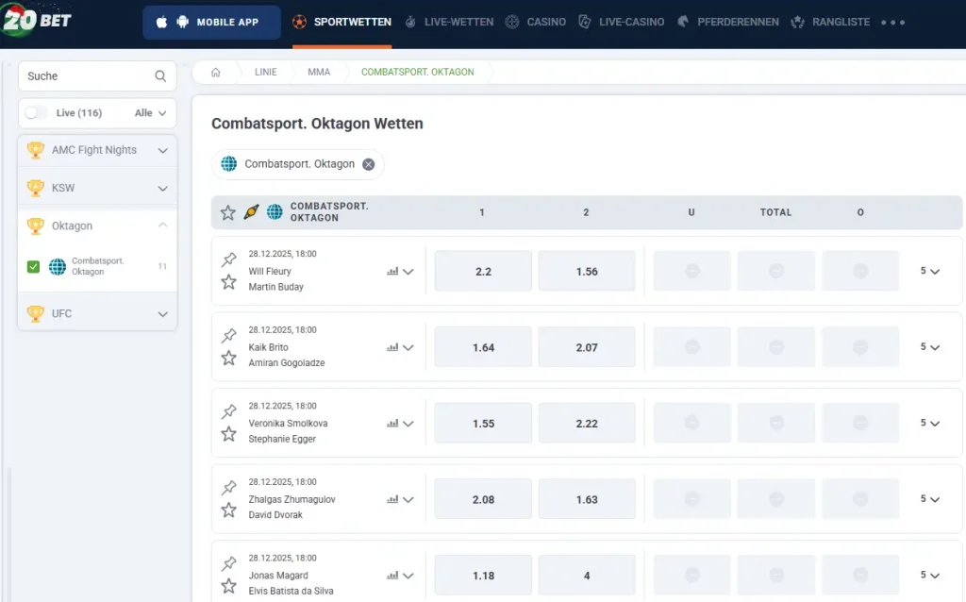Click the Apple icon in Mobile App button
Screen dimensions: 966x602
[x=160, y=21]
